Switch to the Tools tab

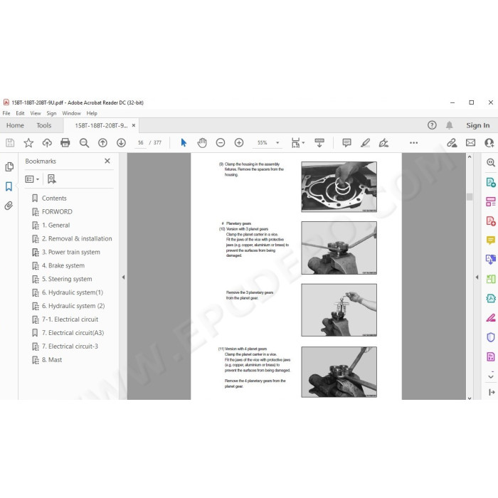44,125
